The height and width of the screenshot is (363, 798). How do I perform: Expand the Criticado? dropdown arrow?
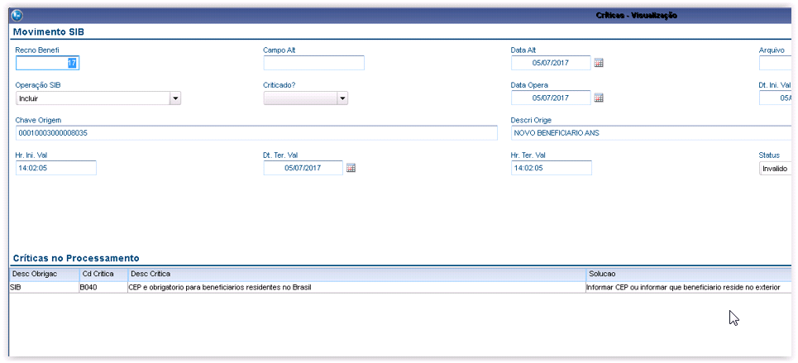(342, 98)
